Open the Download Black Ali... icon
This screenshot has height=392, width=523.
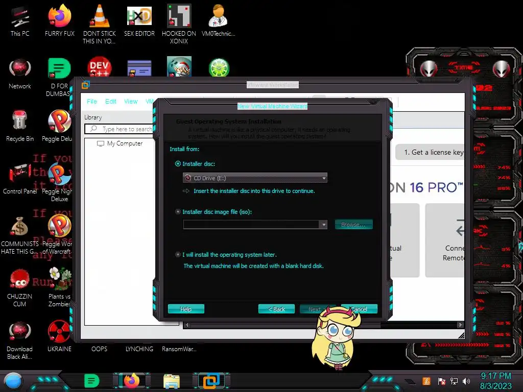coord(20,340)
